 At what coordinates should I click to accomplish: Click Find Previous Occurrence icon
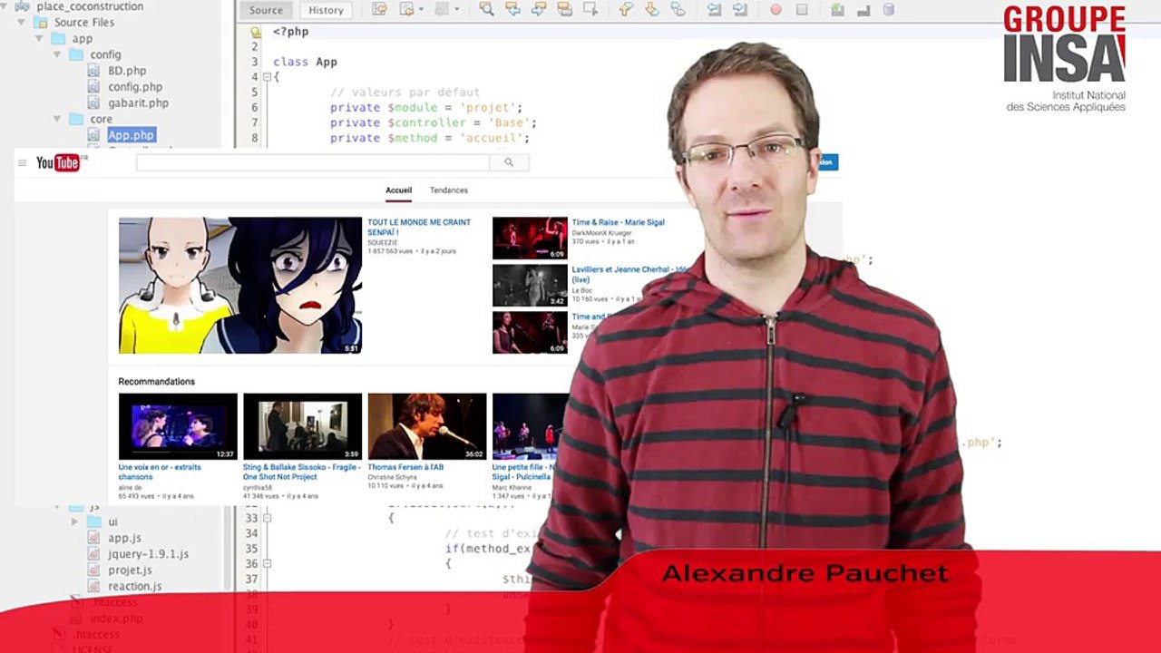tap(513, 10)
